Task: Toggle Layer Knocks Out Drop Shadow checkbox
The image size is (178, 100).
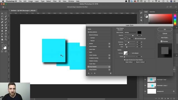Action: click(125, 60)
